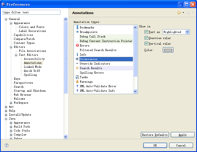
Task: Click preferences tree scroll up arrow
Action: click(66, 19)
